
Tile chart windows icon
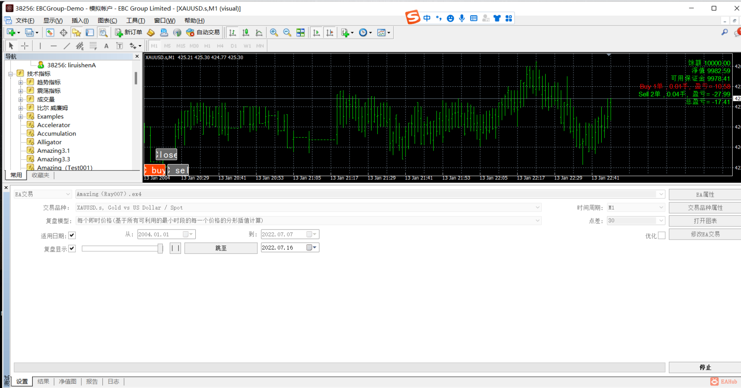300,33
